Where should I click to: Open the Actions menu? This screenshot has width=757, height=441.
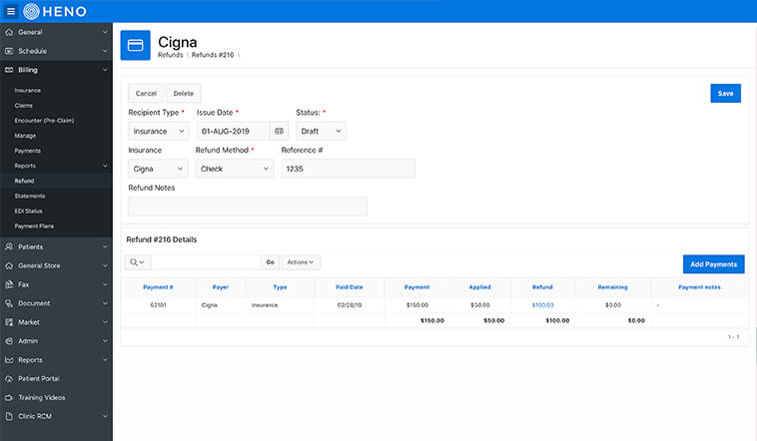click(301, 262)
